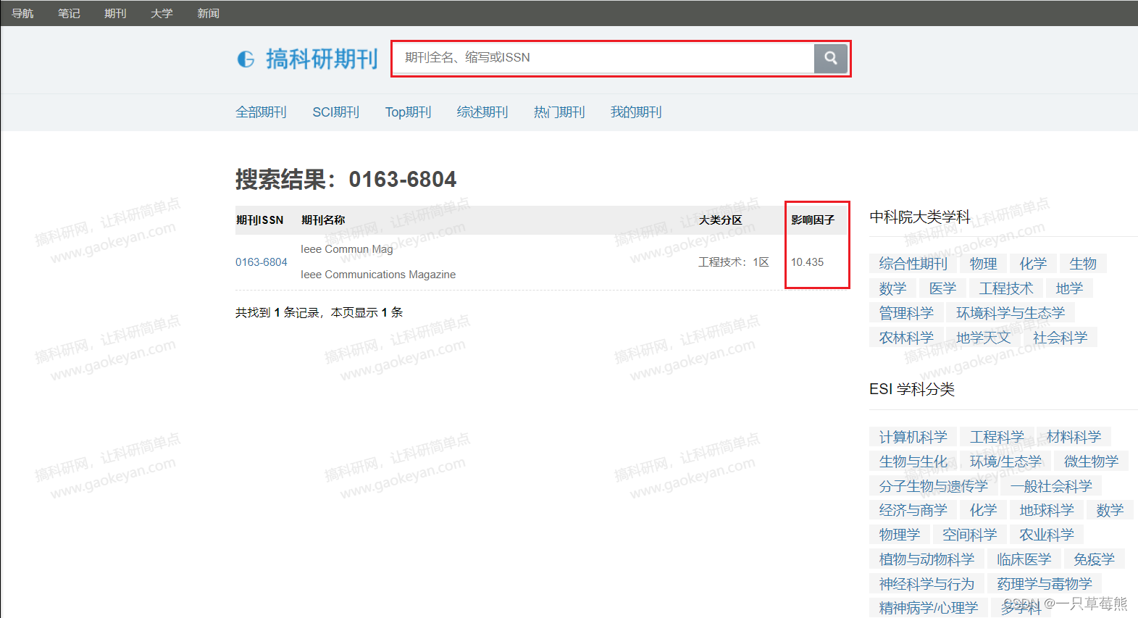The height and width of the screenshot is (618, 1138).
Task: Open the 生物 category
Action: pos(1083,264)
